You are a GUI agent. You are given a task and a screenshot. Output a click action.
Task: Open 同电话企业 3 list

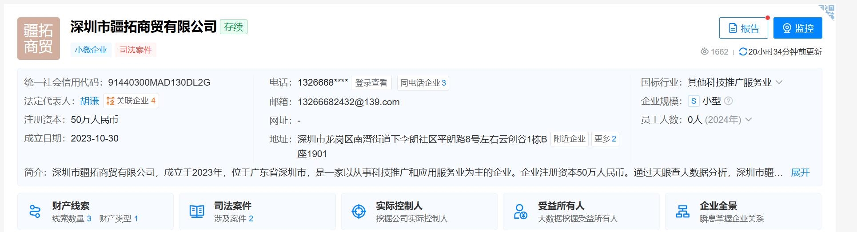point(423,83)
